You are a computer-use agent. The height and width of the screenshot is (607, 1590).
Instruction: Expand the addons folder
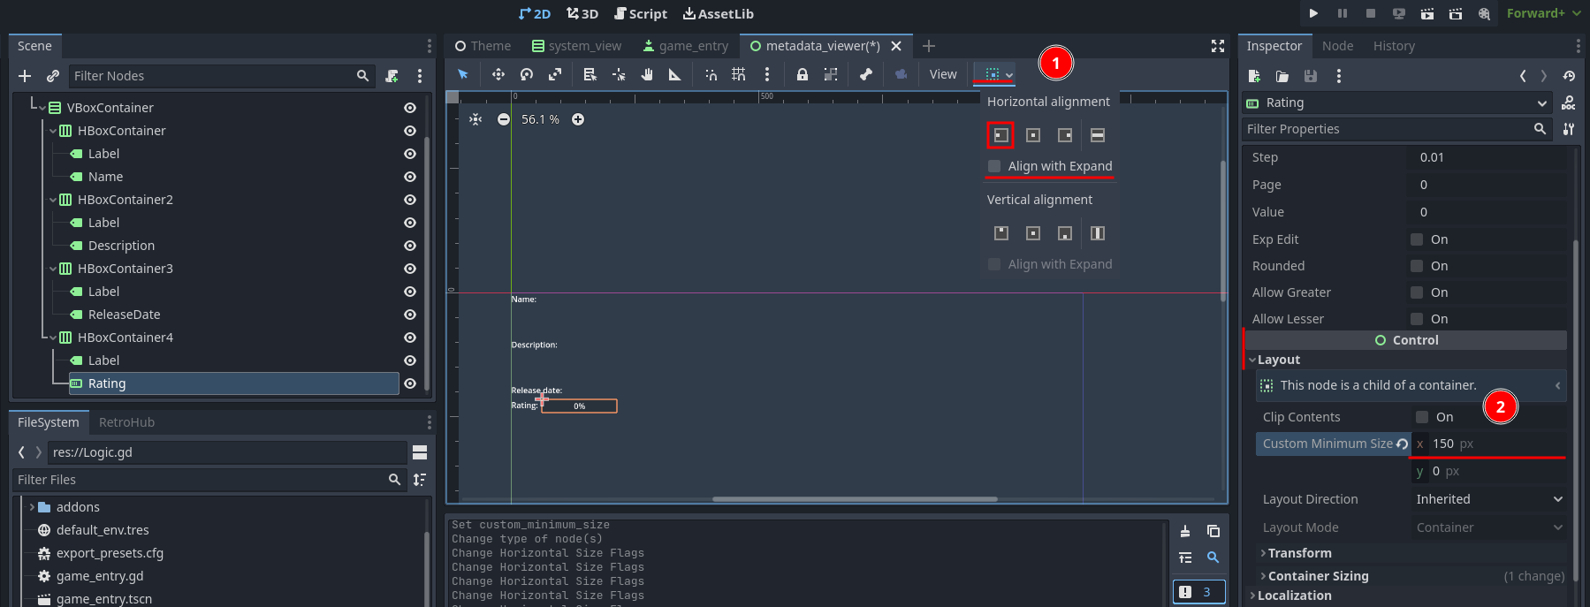32,507
